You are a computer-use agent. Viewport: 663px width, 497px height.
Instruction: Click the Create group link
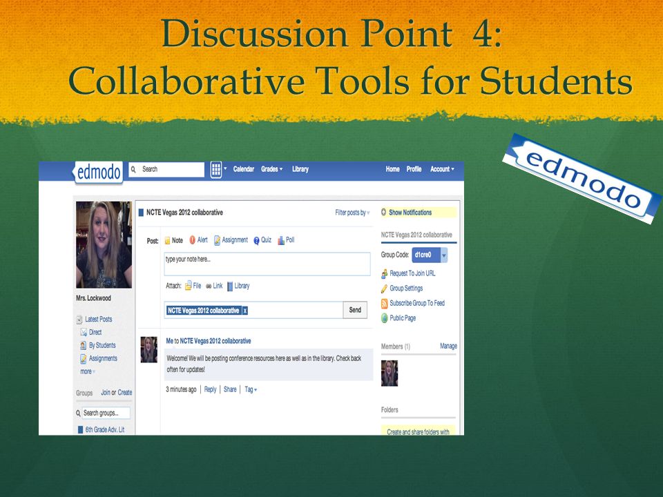[125, 393]
